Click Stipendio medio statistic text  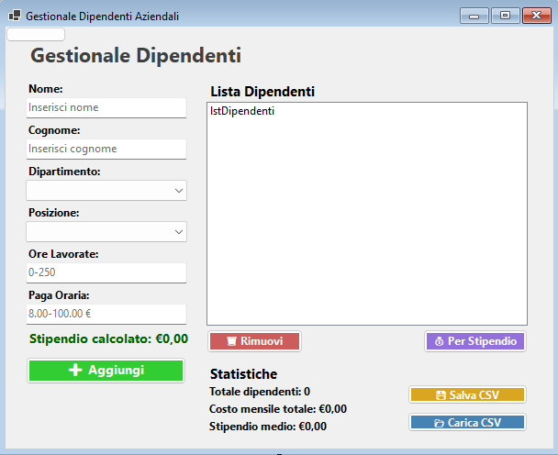click(x=268, y=427)
